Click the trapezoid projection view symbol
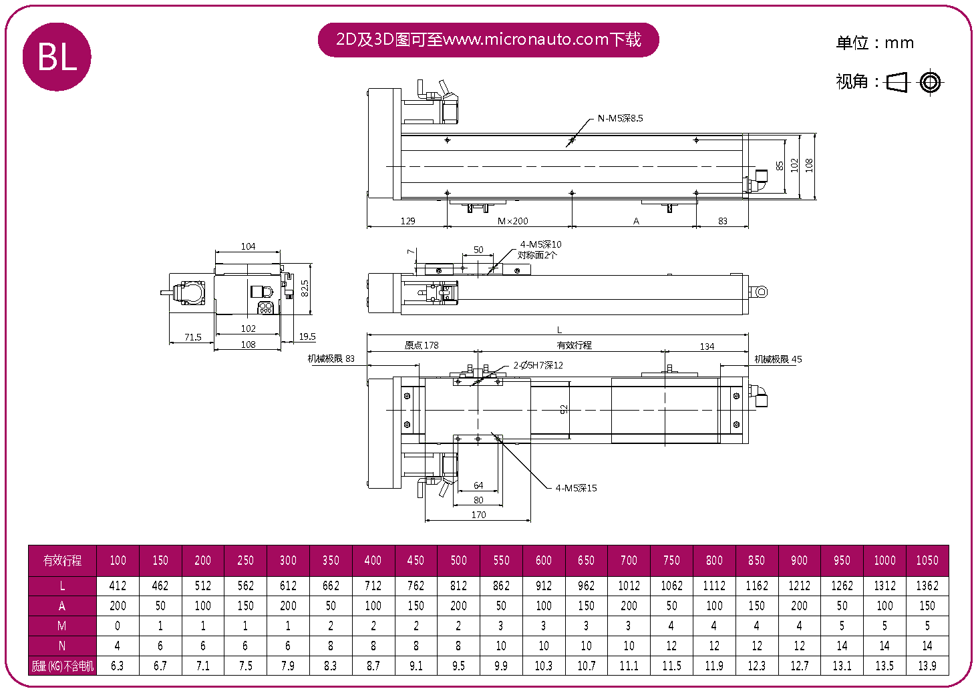Image resolution: width=978 pixels, height=693 pixels. tap(897, 82)
